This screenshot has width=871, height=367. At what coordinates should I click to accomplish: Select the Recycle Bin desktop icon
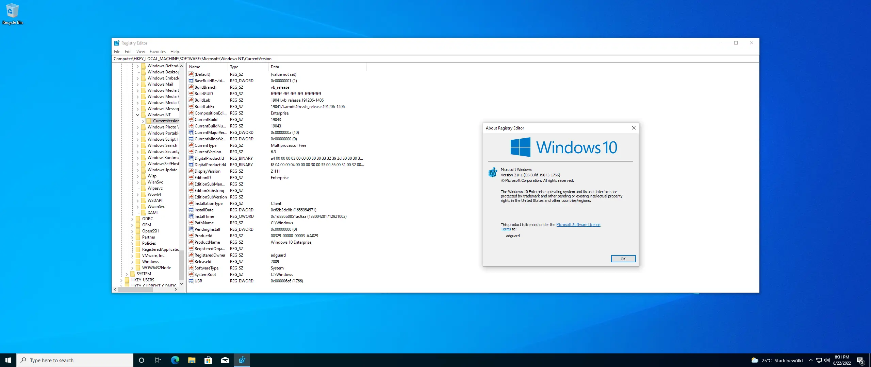coord(13,14)
